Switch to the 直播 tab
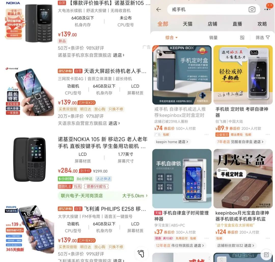Screen dimensions: 275x262 237,24
